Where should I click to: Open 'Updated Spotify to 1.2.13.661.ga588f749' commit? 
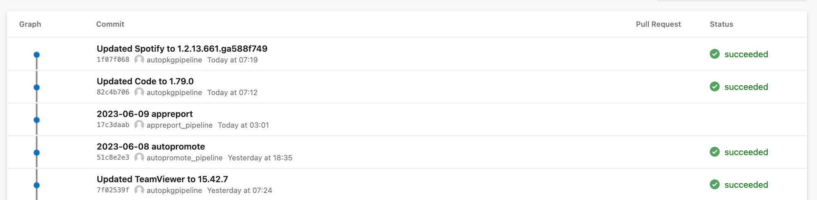(x=182, y=49)
